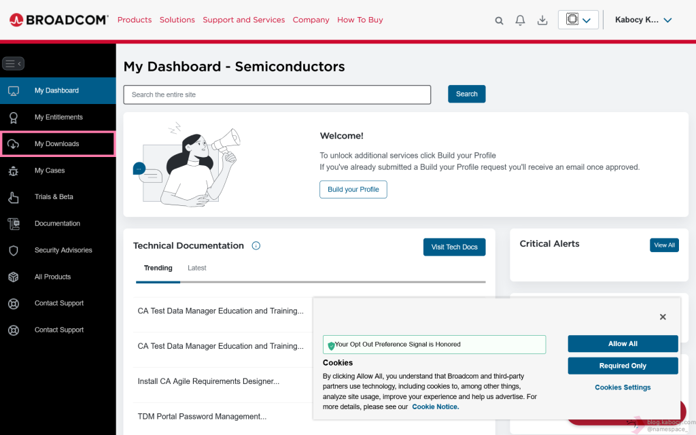Click the All Products cube icon
This screenshot has width=696, height=435.
click(13, 277)
